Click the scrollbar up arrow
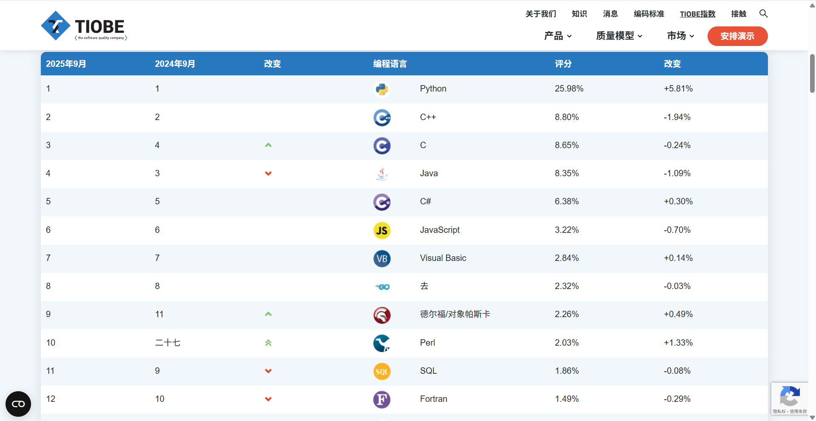 pos(812,5)
